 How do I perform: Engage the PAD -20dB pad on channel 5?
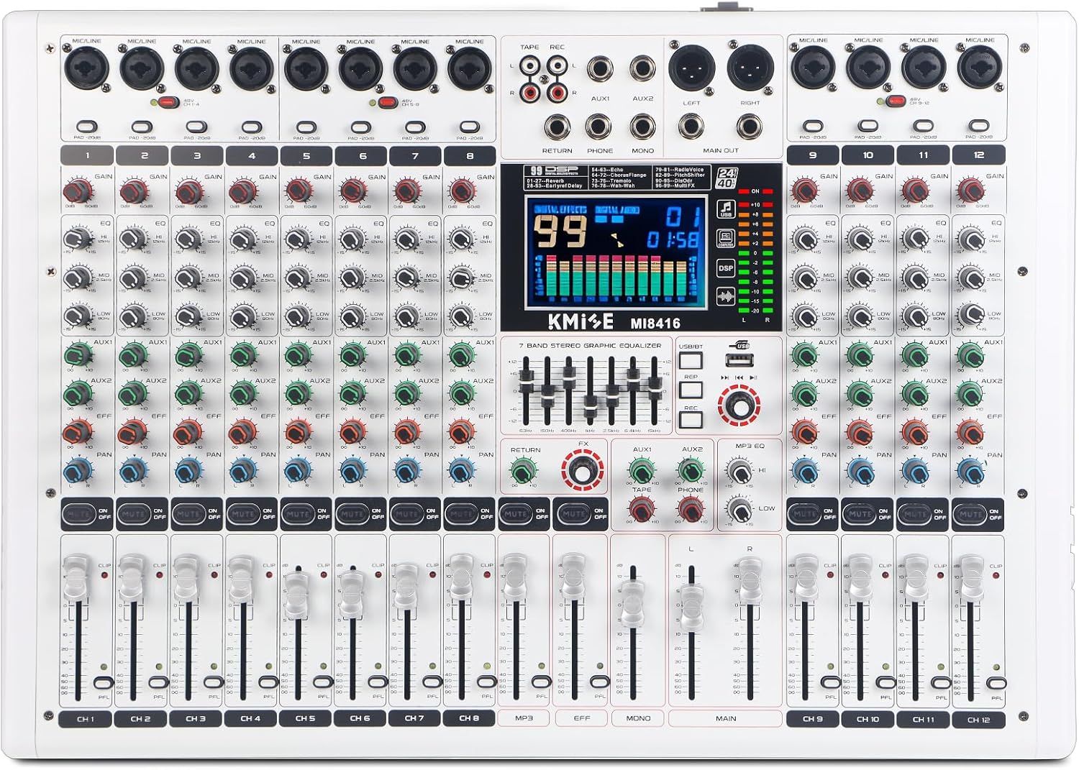[x=306, y=125]
